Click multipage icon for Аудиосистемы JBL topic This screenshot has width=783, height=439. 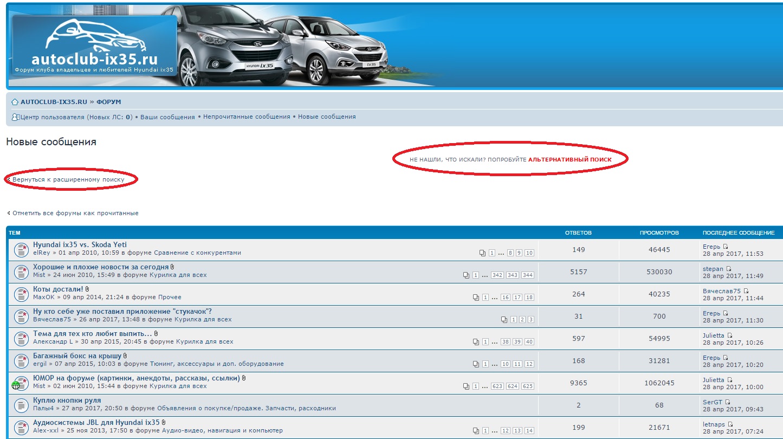point(476,431)
